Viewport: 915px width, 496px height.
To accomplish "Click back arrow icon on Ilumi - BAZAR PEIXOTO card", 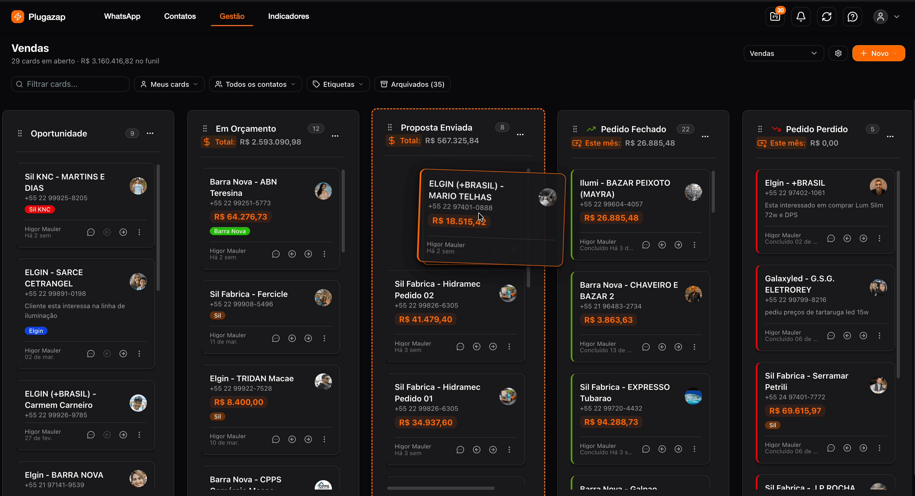I will point(662,245).
